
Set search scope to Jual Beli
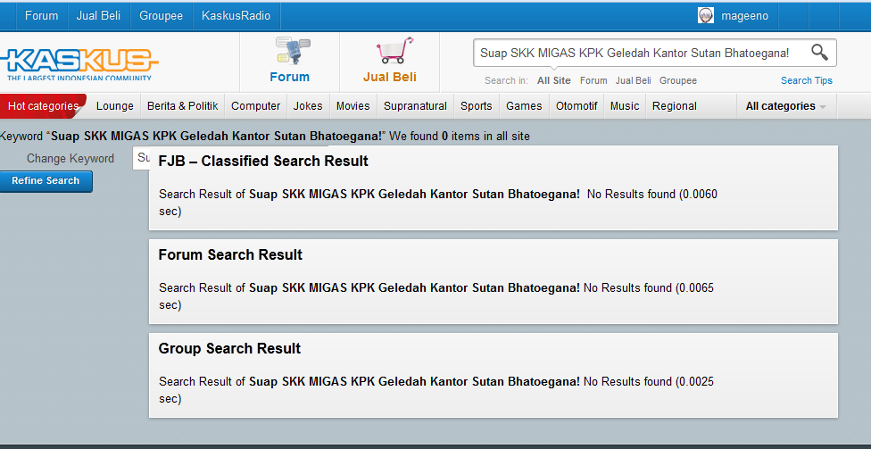(x=634, y=80)
